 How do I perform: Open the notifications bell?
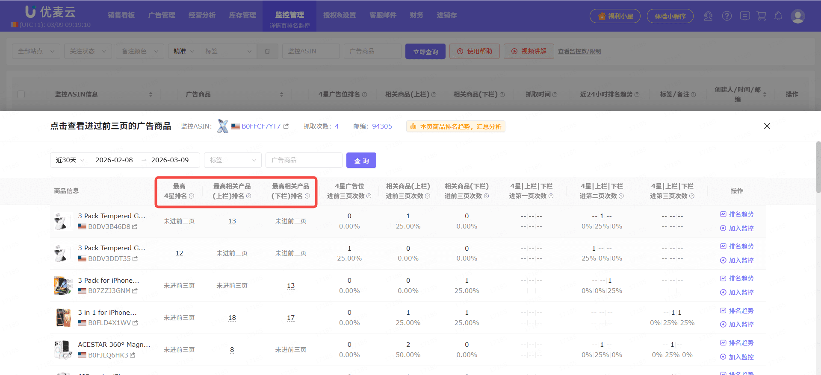(778, 16)
